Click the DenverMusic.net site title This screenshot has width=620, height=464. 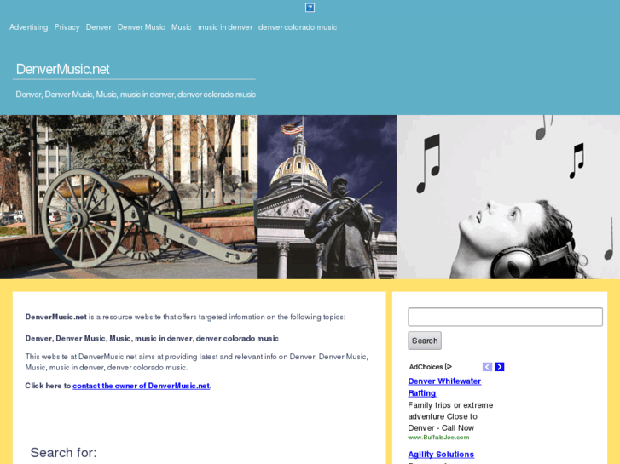(x=63, y=69)
